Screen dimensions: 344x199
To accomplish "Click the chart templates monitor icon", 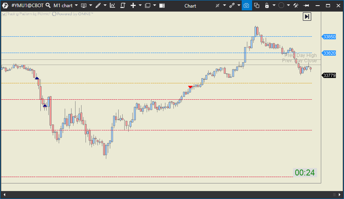I will (84, 6).
